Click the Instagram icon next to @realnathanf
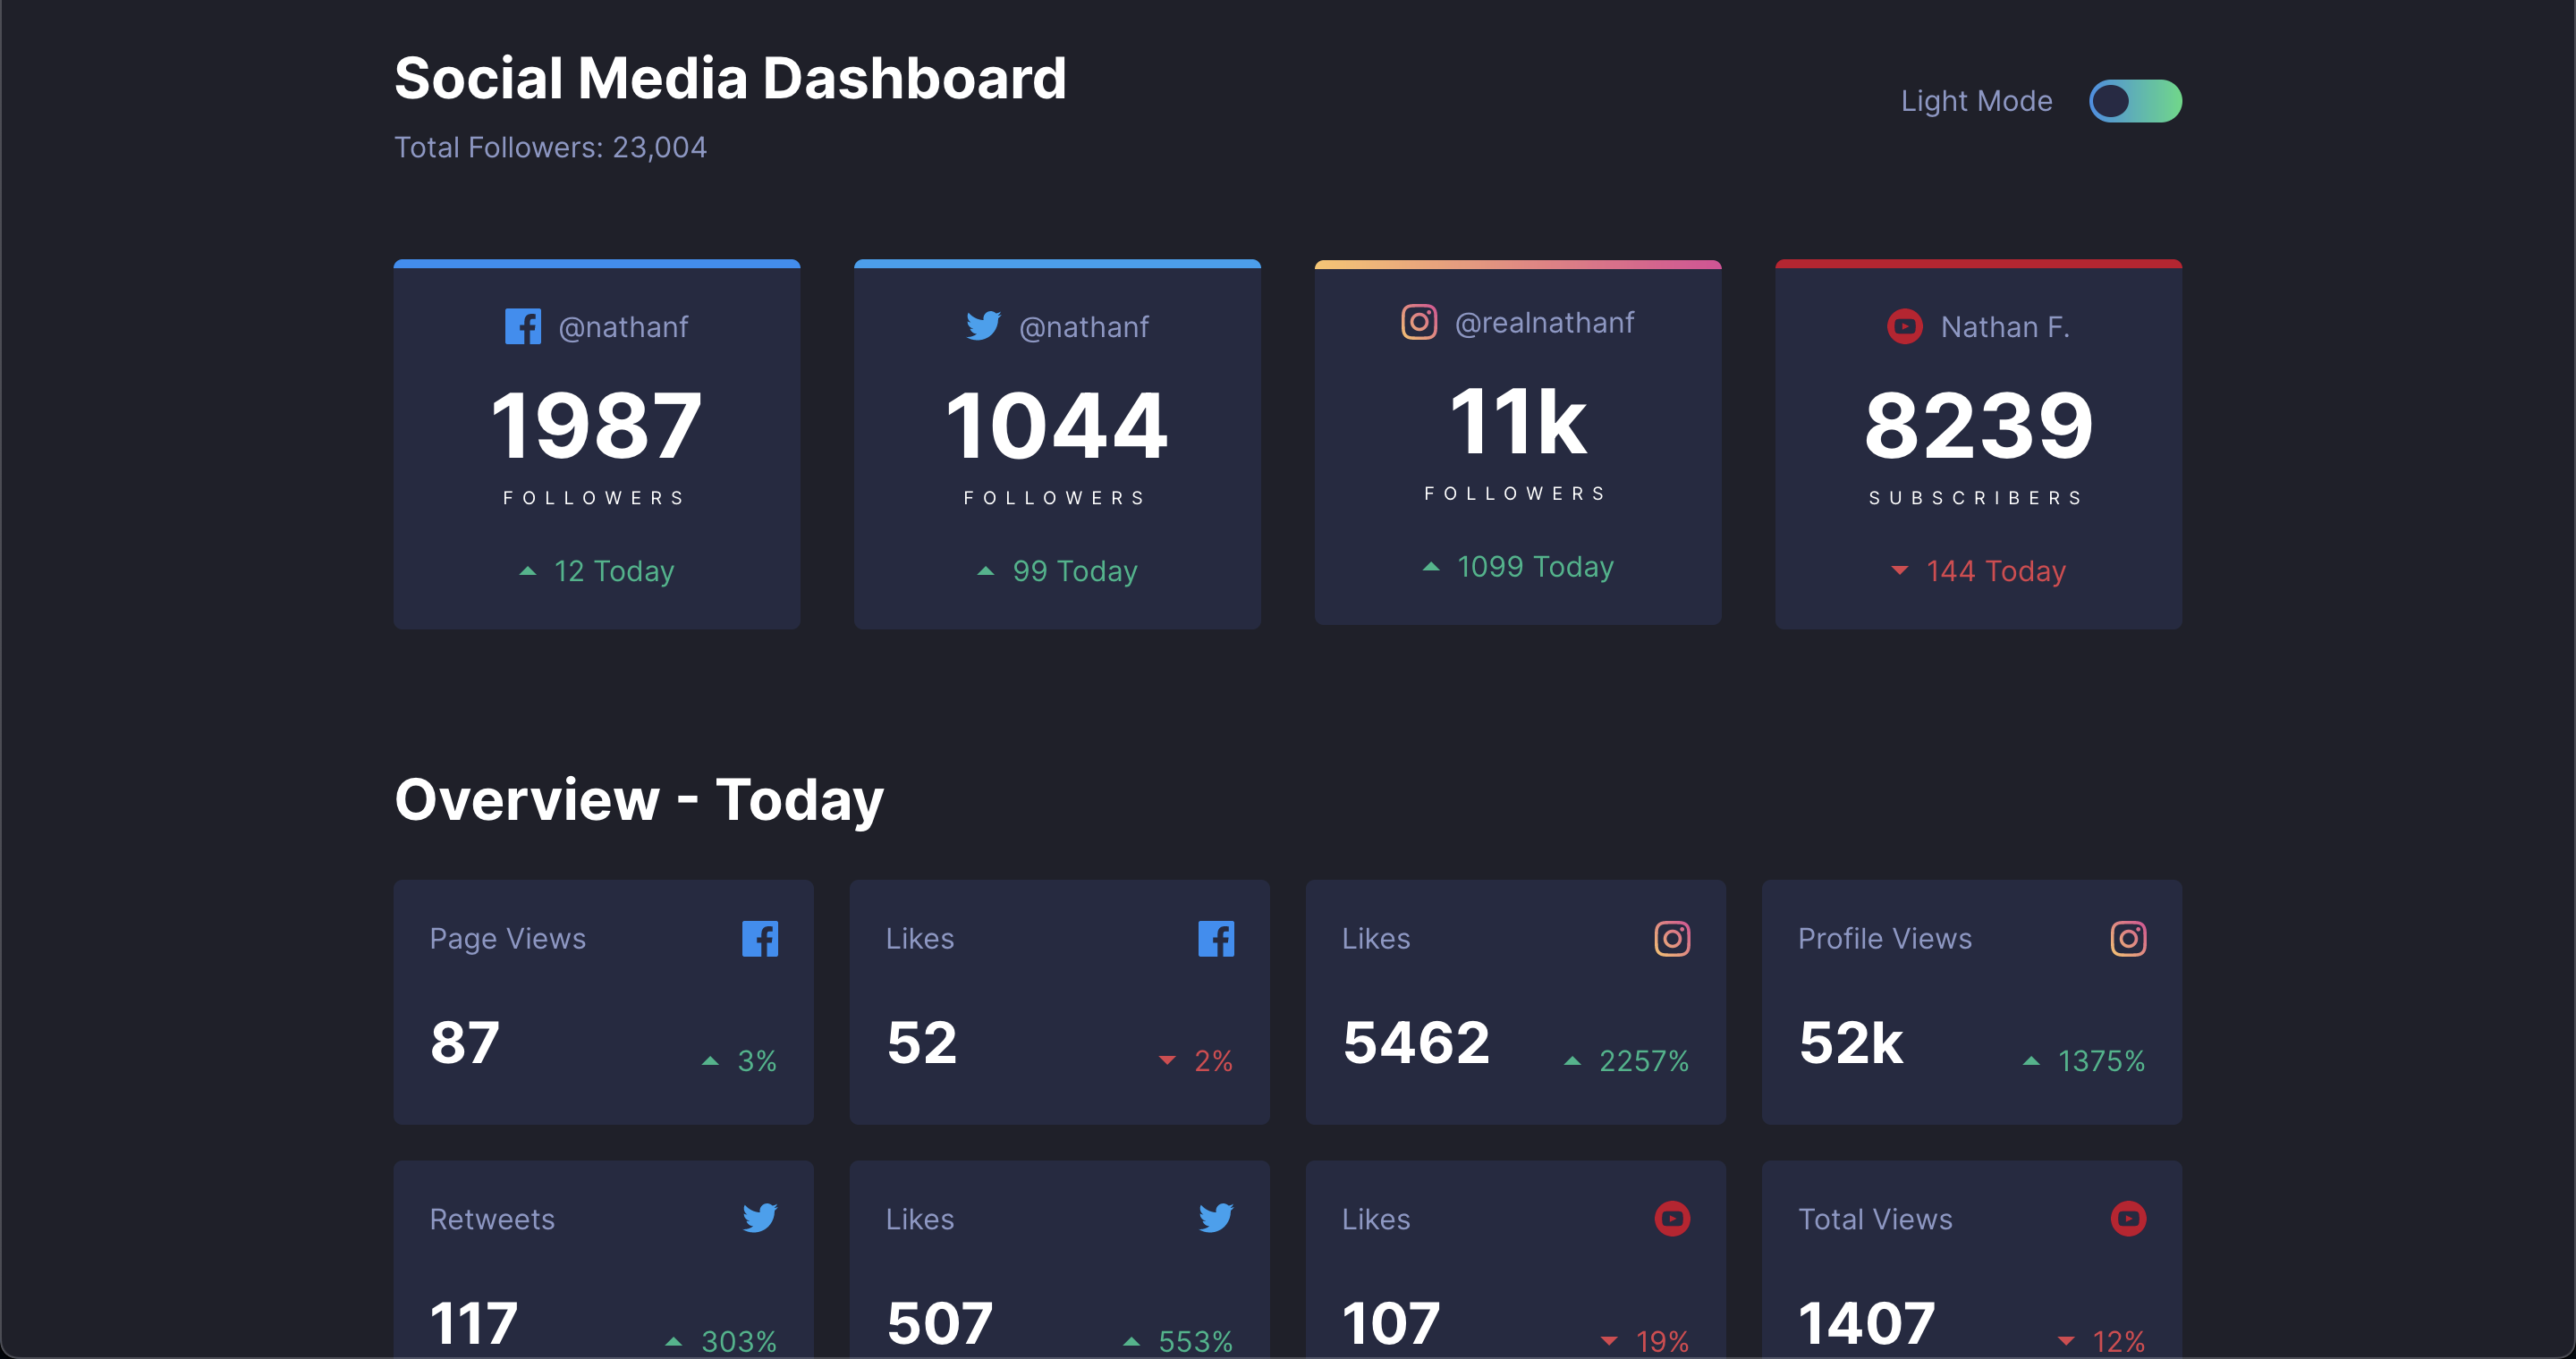This screenshot has width=2576, height=1359. 1419,322
